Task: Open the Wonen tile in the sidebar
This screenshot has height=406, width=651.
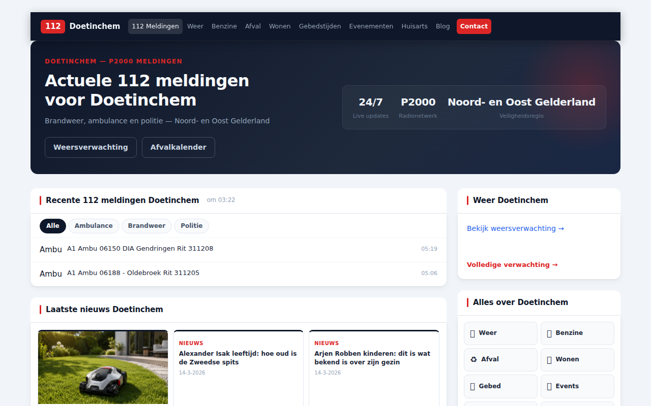Action: (577, 359)
